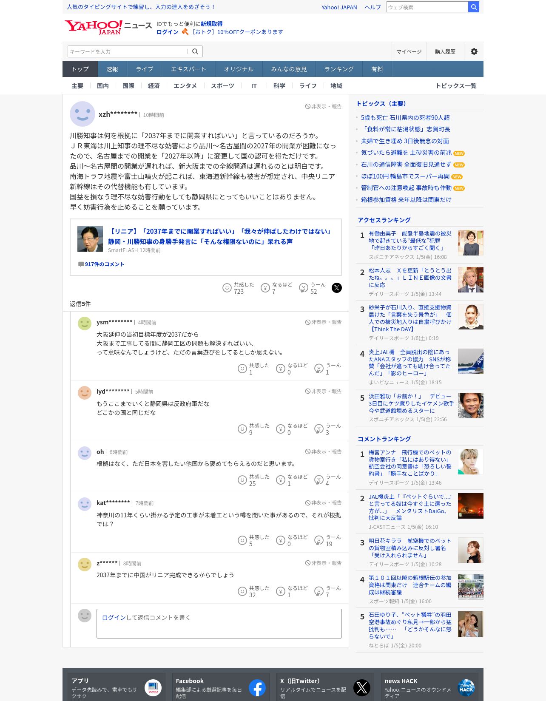Viewport: 546px width, 701px height.
Task: Open JAL機炎上 ranking thumbnail
Action: (471, 506)
